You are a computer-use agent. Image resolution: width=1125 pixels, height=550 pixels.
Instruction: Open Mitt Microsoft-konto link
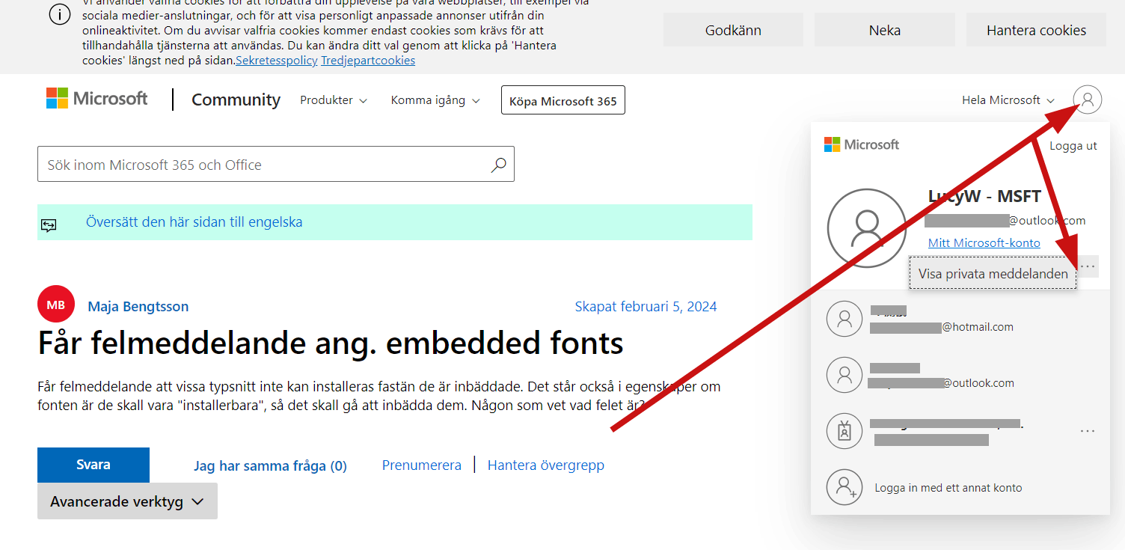[x=984, y=243]
